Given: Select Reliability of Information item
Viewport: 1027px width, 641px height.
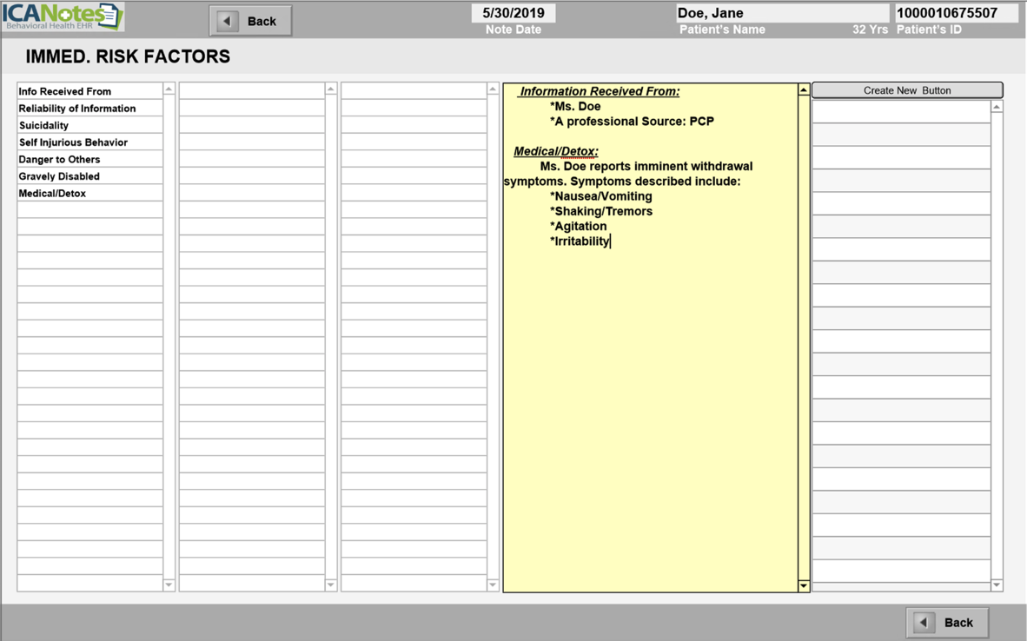Looking at the screenshot, I should pyautogui.click(x=89, y=109).
